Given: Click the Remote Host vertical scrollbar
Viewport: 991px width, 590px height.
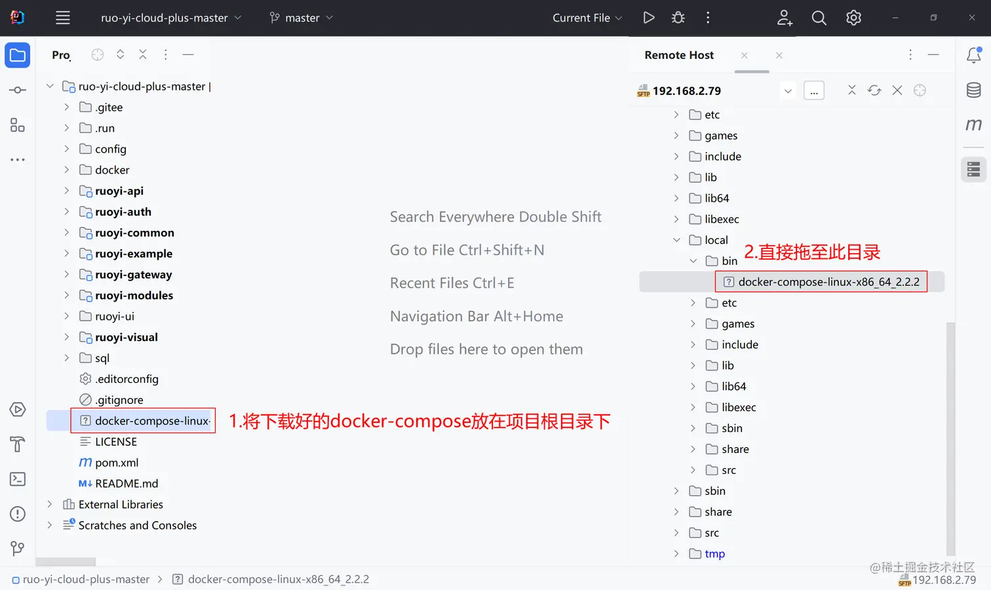Looking at the screenshot, I should tap(950, 439).
